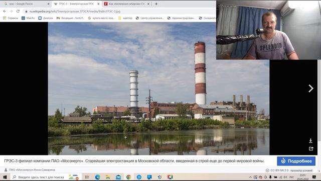Switch input language via РУС indicator

pos(292,177)
